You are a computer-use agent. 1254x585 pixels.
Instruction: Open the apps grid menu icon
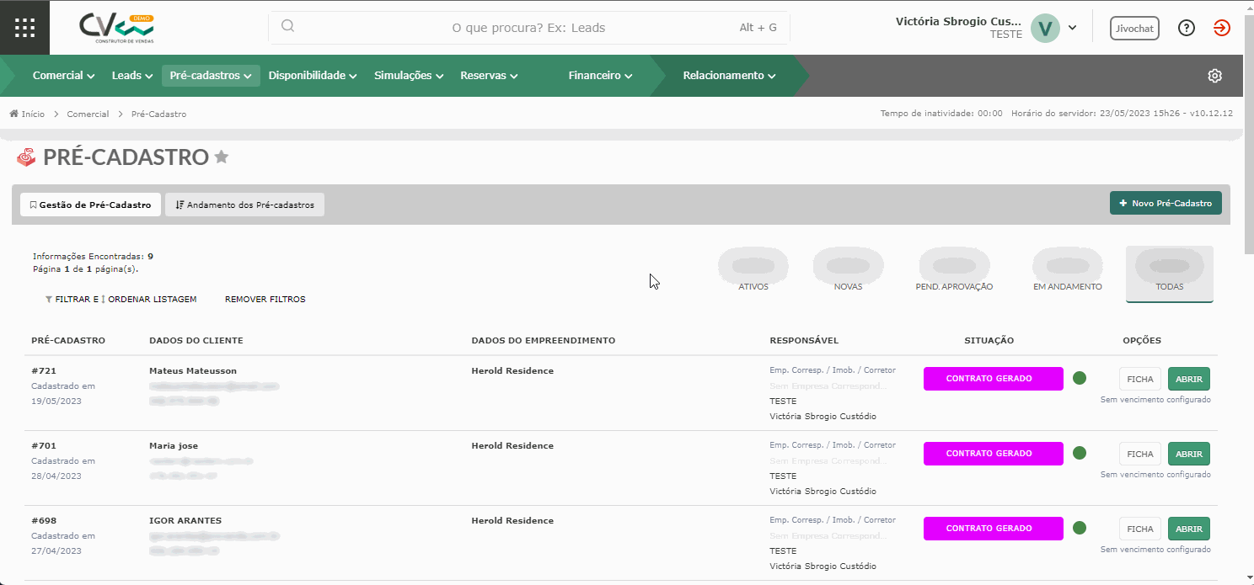tap(25, 28)
